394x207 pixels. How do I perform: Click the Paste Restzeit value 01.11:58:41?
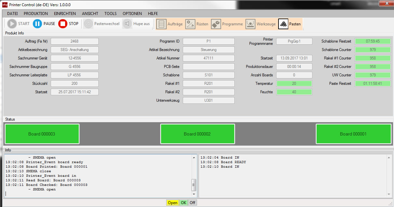click(x=373, y=84)
